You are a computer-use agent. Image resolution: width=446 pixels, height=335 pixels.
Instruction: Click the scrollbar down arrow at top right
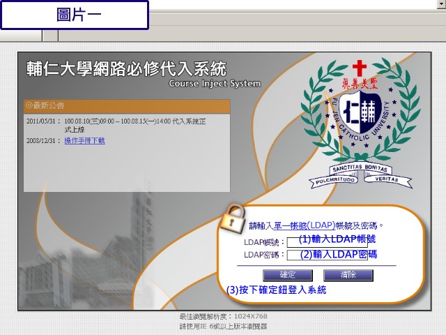point(442,4)
